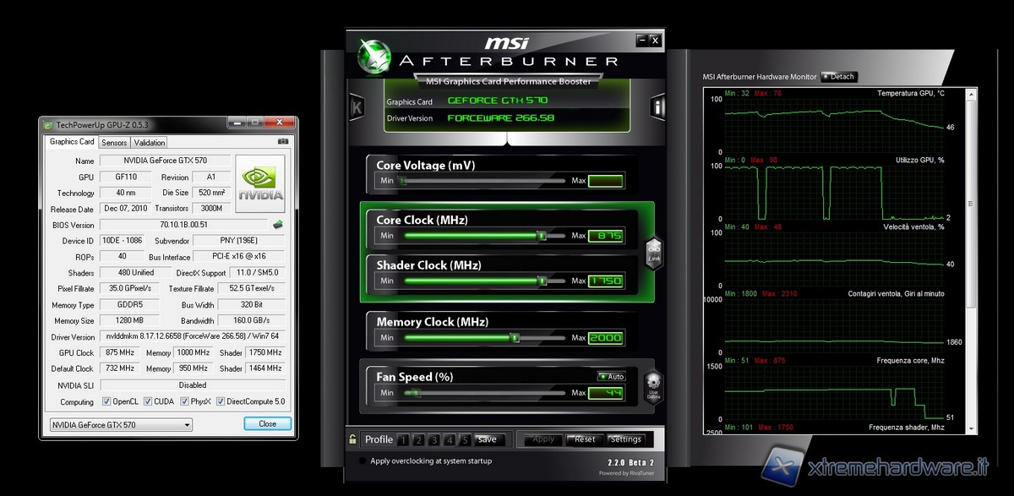The width and height of the screenshot is (1014, 496).
Task: Detach the Hardware Monitor panel
Action: point(838,77)
